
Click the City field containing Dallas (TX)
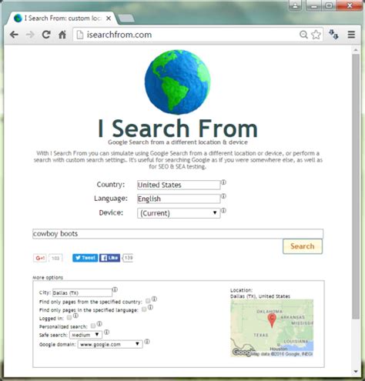pyautogui.click(x=82, y=292)
